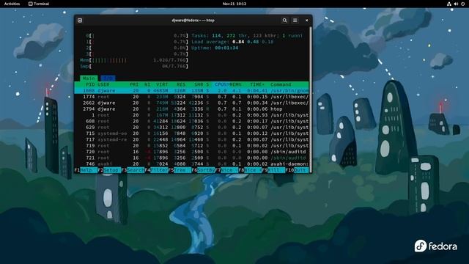The width and height of the screenshot is (469, 264).
Task: Click the F2 Setup function key
Action: click(x=109, y=170)
